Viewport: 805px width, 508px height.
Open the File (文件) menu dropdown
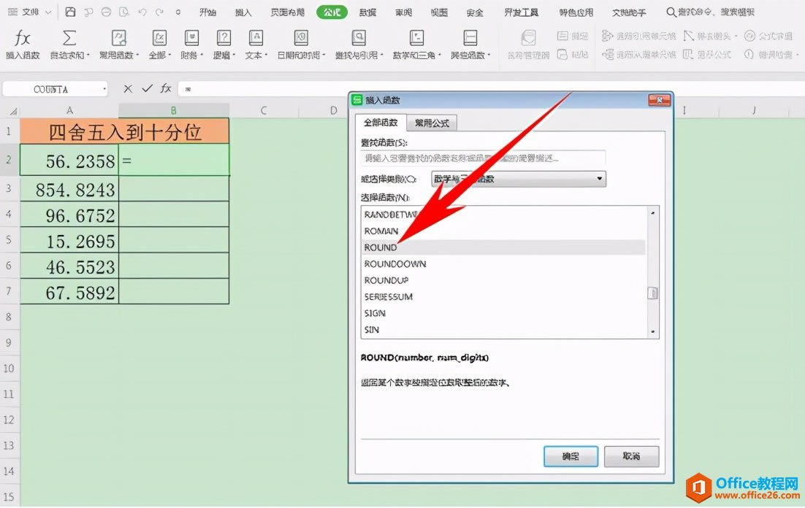pos(30,12)
